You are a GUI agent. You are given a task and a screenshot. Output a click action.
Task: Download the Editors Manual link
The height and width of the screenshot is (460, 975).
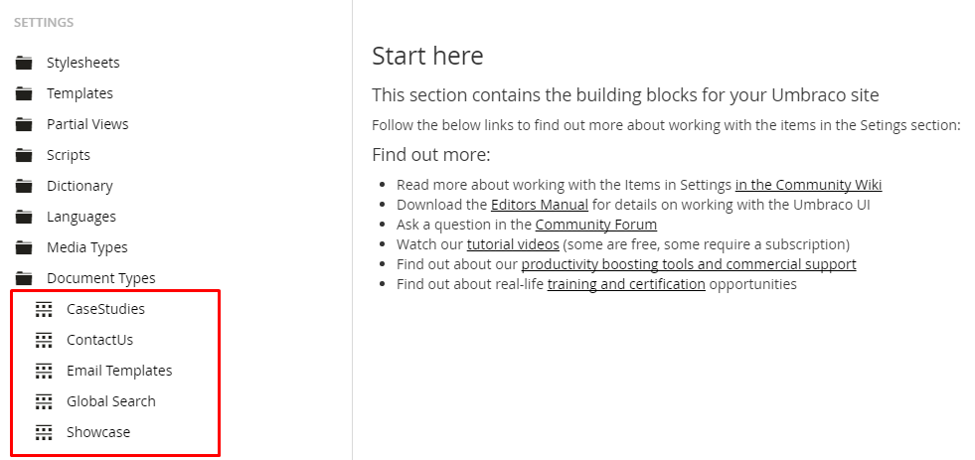pyautogui.click(x=539, y=205)
